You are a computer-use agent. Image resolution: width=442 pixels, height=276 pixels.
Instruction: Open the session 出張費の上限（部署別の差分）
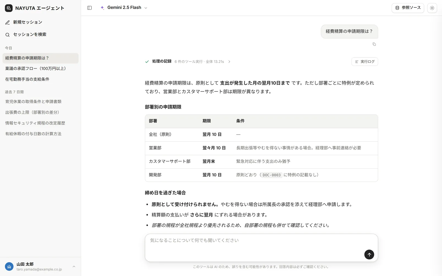[x=40, y=112]
